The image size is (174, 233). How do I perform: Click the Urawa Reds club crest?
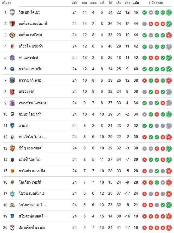click(12, 92)
